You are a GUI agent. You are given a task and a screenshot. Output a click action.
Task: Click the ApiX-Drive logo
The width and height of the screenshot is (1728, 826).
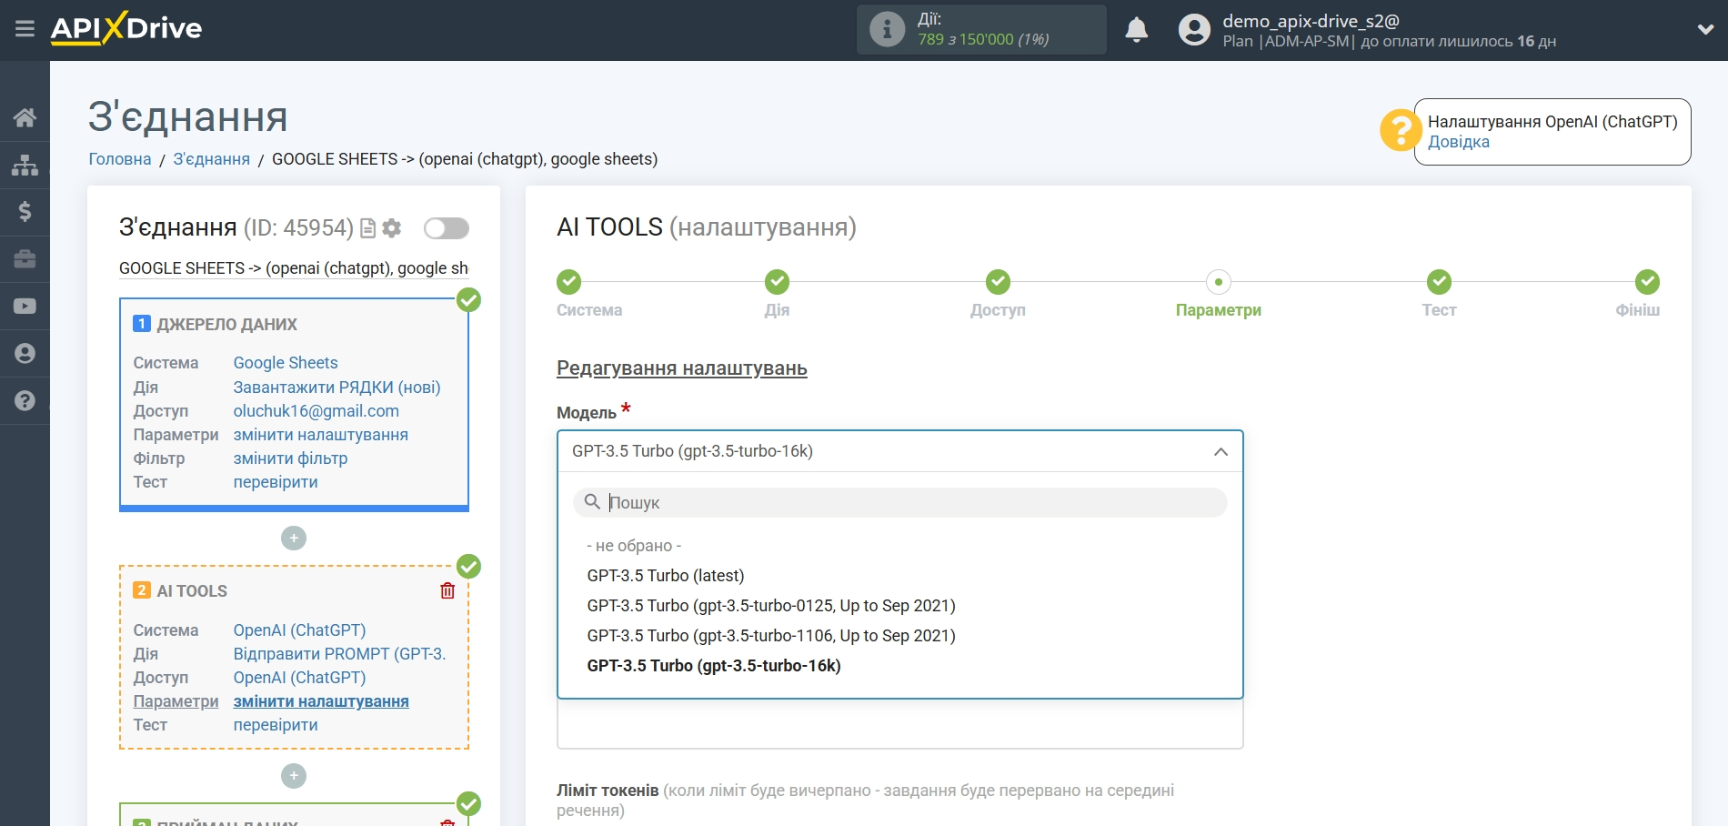coord(126,28)
